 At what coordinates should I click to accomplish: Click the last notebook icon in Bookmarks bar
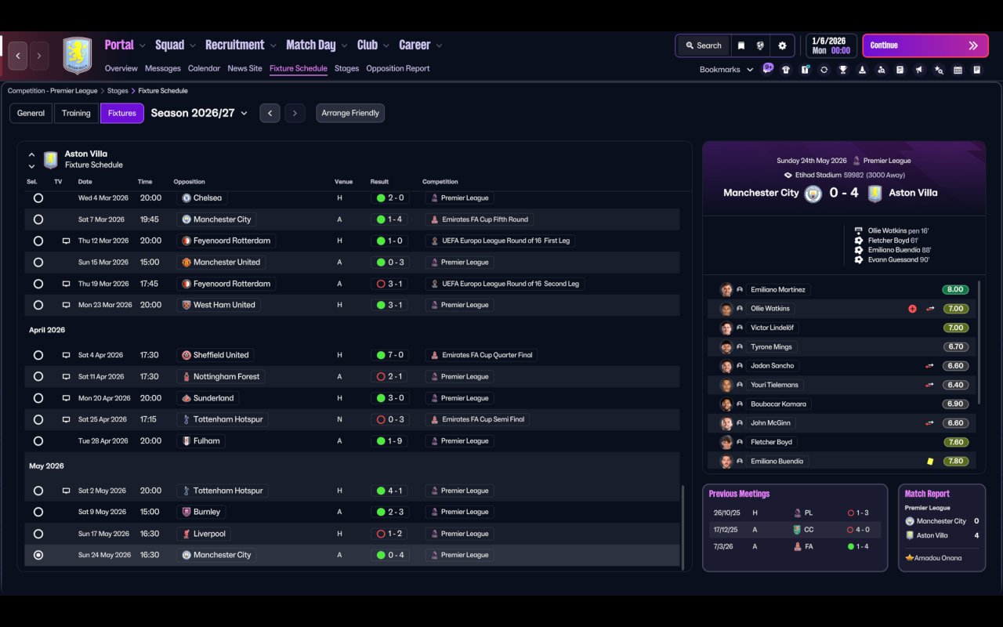tap(976, 70)
